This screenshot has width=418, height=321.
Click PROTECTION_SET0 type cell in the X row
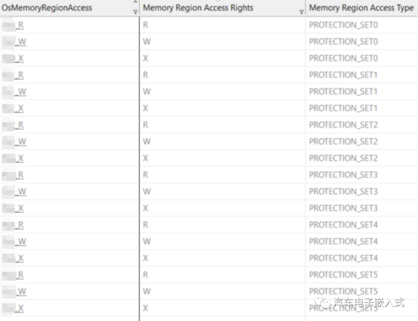pos(343,58)
